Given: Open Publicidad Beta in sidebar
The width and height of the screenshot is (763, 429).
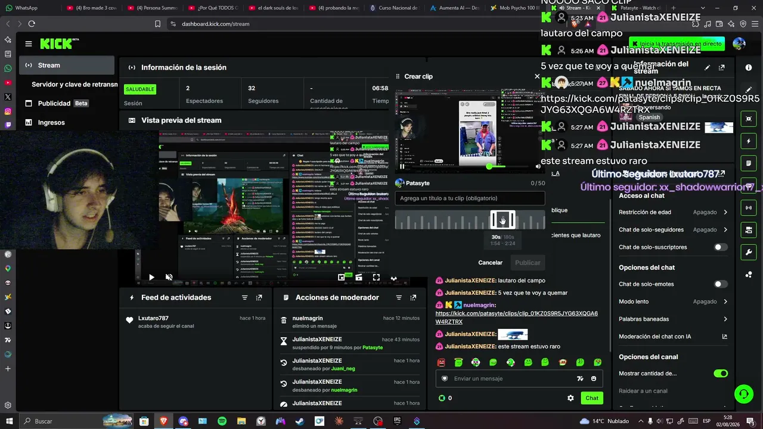Looking at the screenshot, I should coord(57,103).
